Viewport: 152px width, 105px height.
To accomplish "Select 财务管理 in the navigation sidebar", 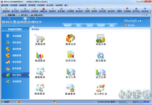I will pyautogui.click(x=16, y=68).
